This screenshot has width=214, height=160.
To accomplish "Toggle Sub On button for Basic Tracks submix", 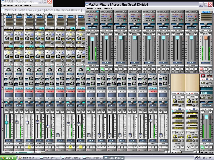I will coord(88,69).
